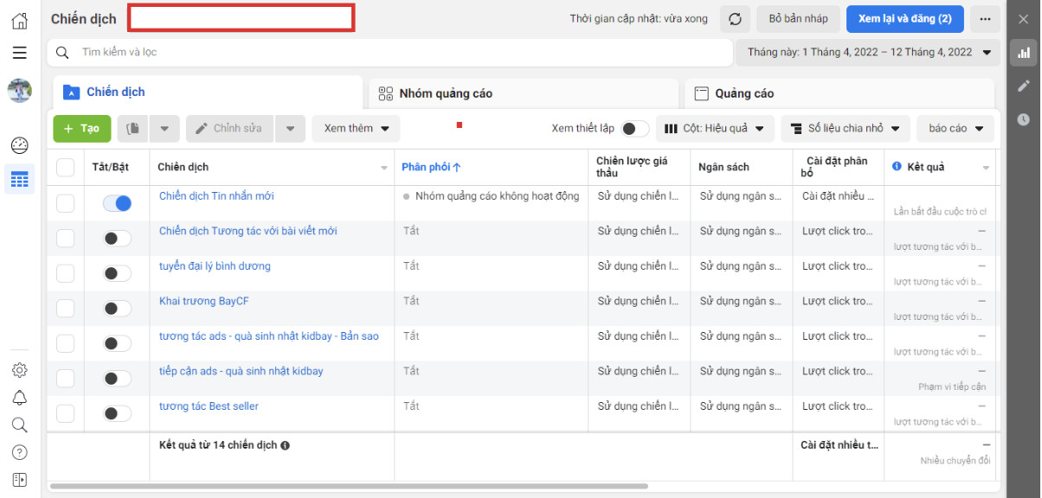Go to the home icon in sidebar
This screenshot has width=1042, height=498.
tap(19, 21)
